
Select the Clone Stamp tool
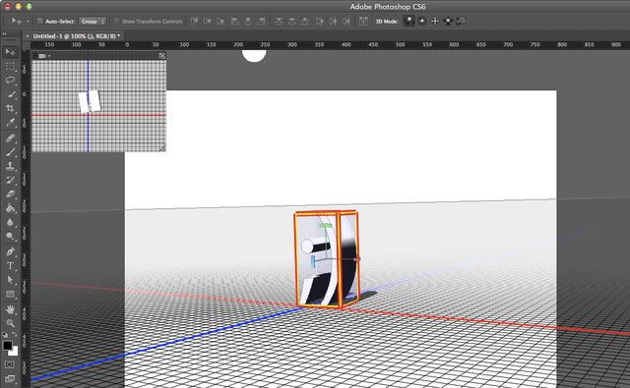pyautogui.click(x=10, y=166)
